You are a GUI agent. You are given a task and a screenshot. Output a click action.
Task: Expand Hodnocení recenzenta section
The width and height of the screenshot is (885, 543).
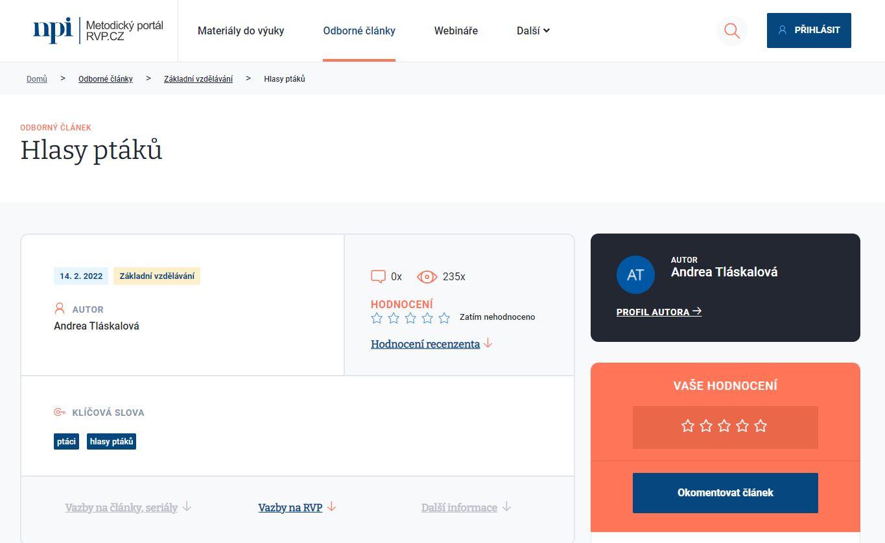tap(431, 344)
